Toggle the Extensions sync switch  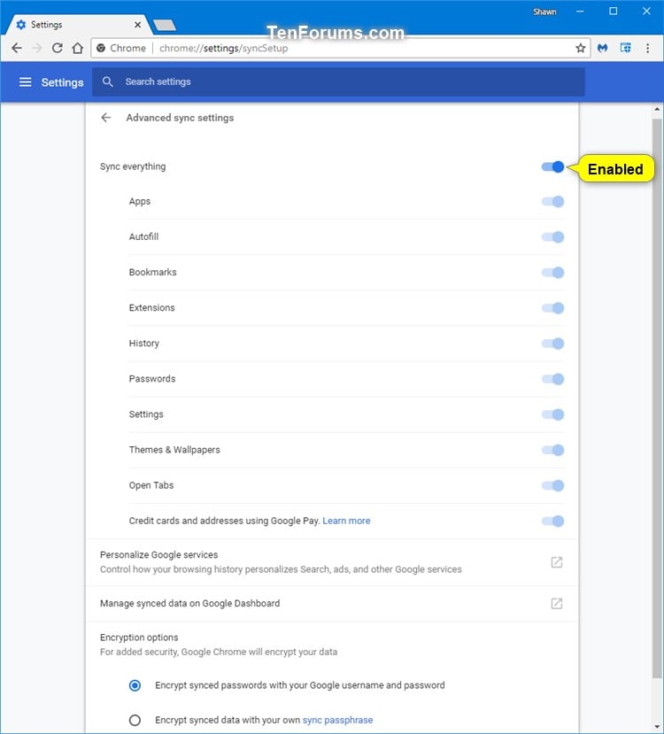point(552,308)
